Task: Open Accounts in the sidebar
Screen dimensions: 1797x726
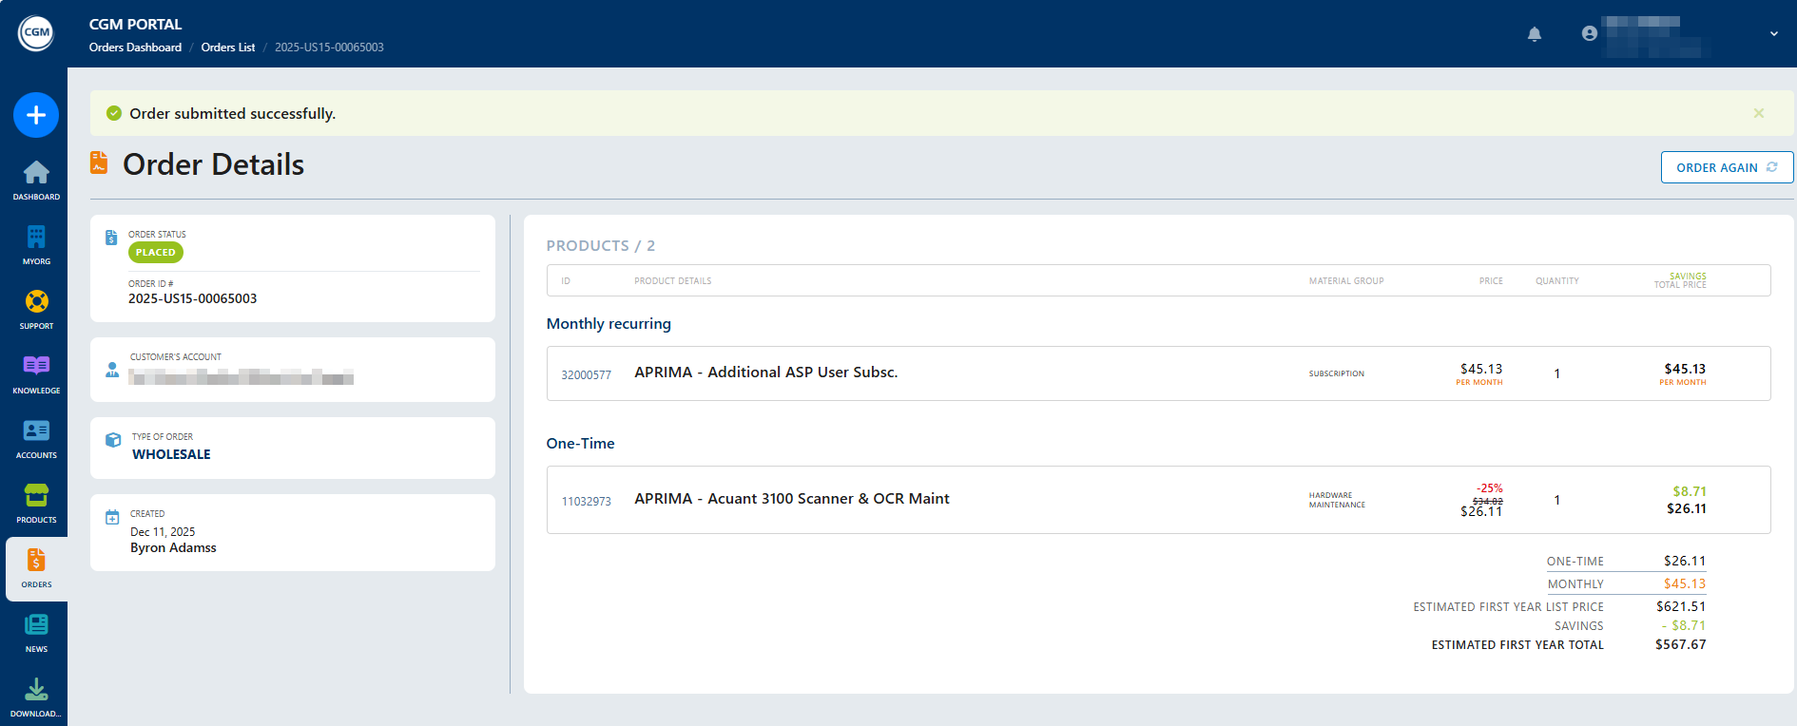Action: click(36, 438)
